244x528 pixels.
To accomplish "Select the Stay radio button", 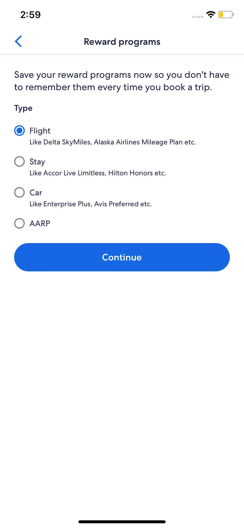I will tap(19, 161).
